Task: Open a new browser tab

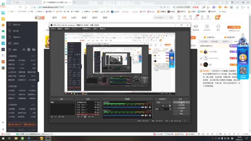Action: point(74,3)
